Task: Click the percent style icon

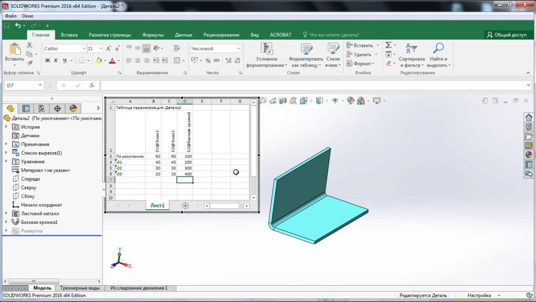Action: point(208,61)
